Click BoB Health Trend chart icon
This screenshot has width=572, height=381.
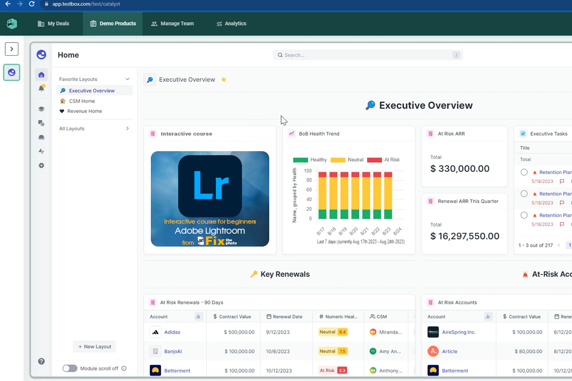pyautogui.click(x=292, y=134)
